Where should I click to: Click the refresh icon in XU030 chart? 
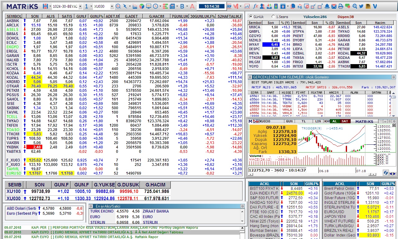click(386, 173)
